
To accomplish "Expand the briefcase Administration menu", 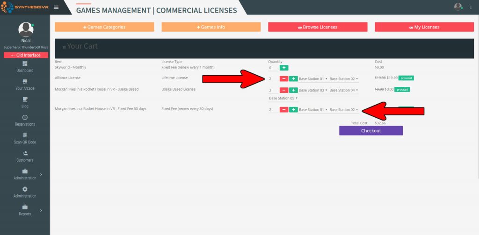I will click(x=25, y=174).
